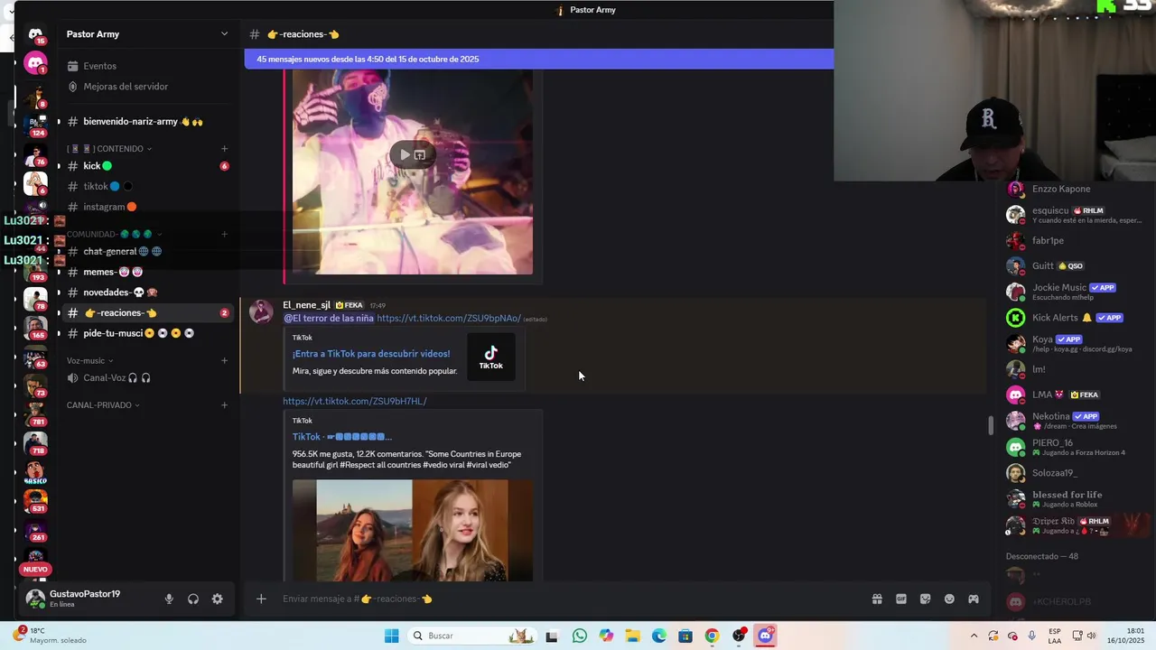Screen dimensions: 1156x650
Task: Collapse the CANAL-PRIVADO category
Action: tap(103, 404)
